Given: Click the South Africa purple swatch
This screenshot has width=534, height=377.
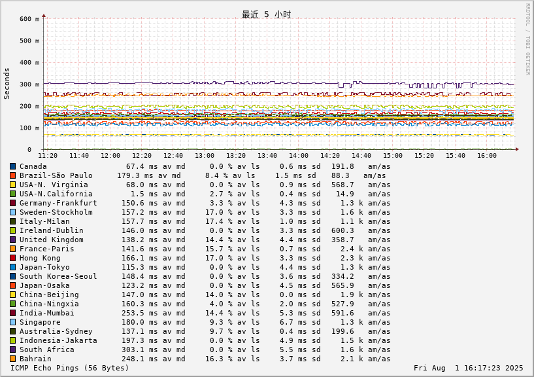Looking at the screenshot, I should coord(12,350).
